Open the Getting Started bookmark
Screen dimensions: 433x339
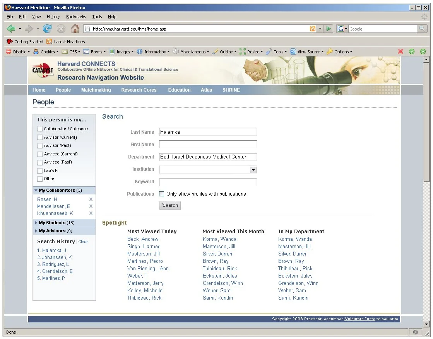[x=25, y=42]
